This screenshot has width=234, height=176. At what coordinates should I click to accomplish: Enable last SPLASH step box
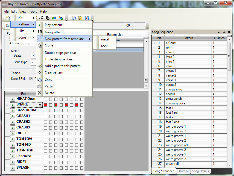click(82, 168)
